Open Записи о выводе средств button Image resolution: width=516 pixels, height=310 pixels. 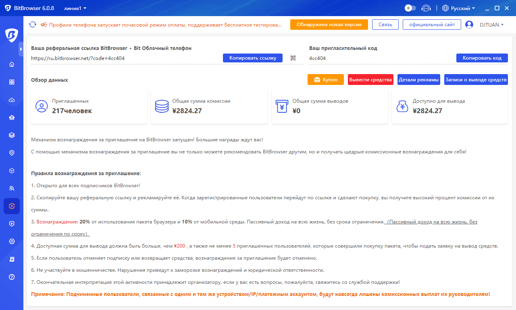476,80
